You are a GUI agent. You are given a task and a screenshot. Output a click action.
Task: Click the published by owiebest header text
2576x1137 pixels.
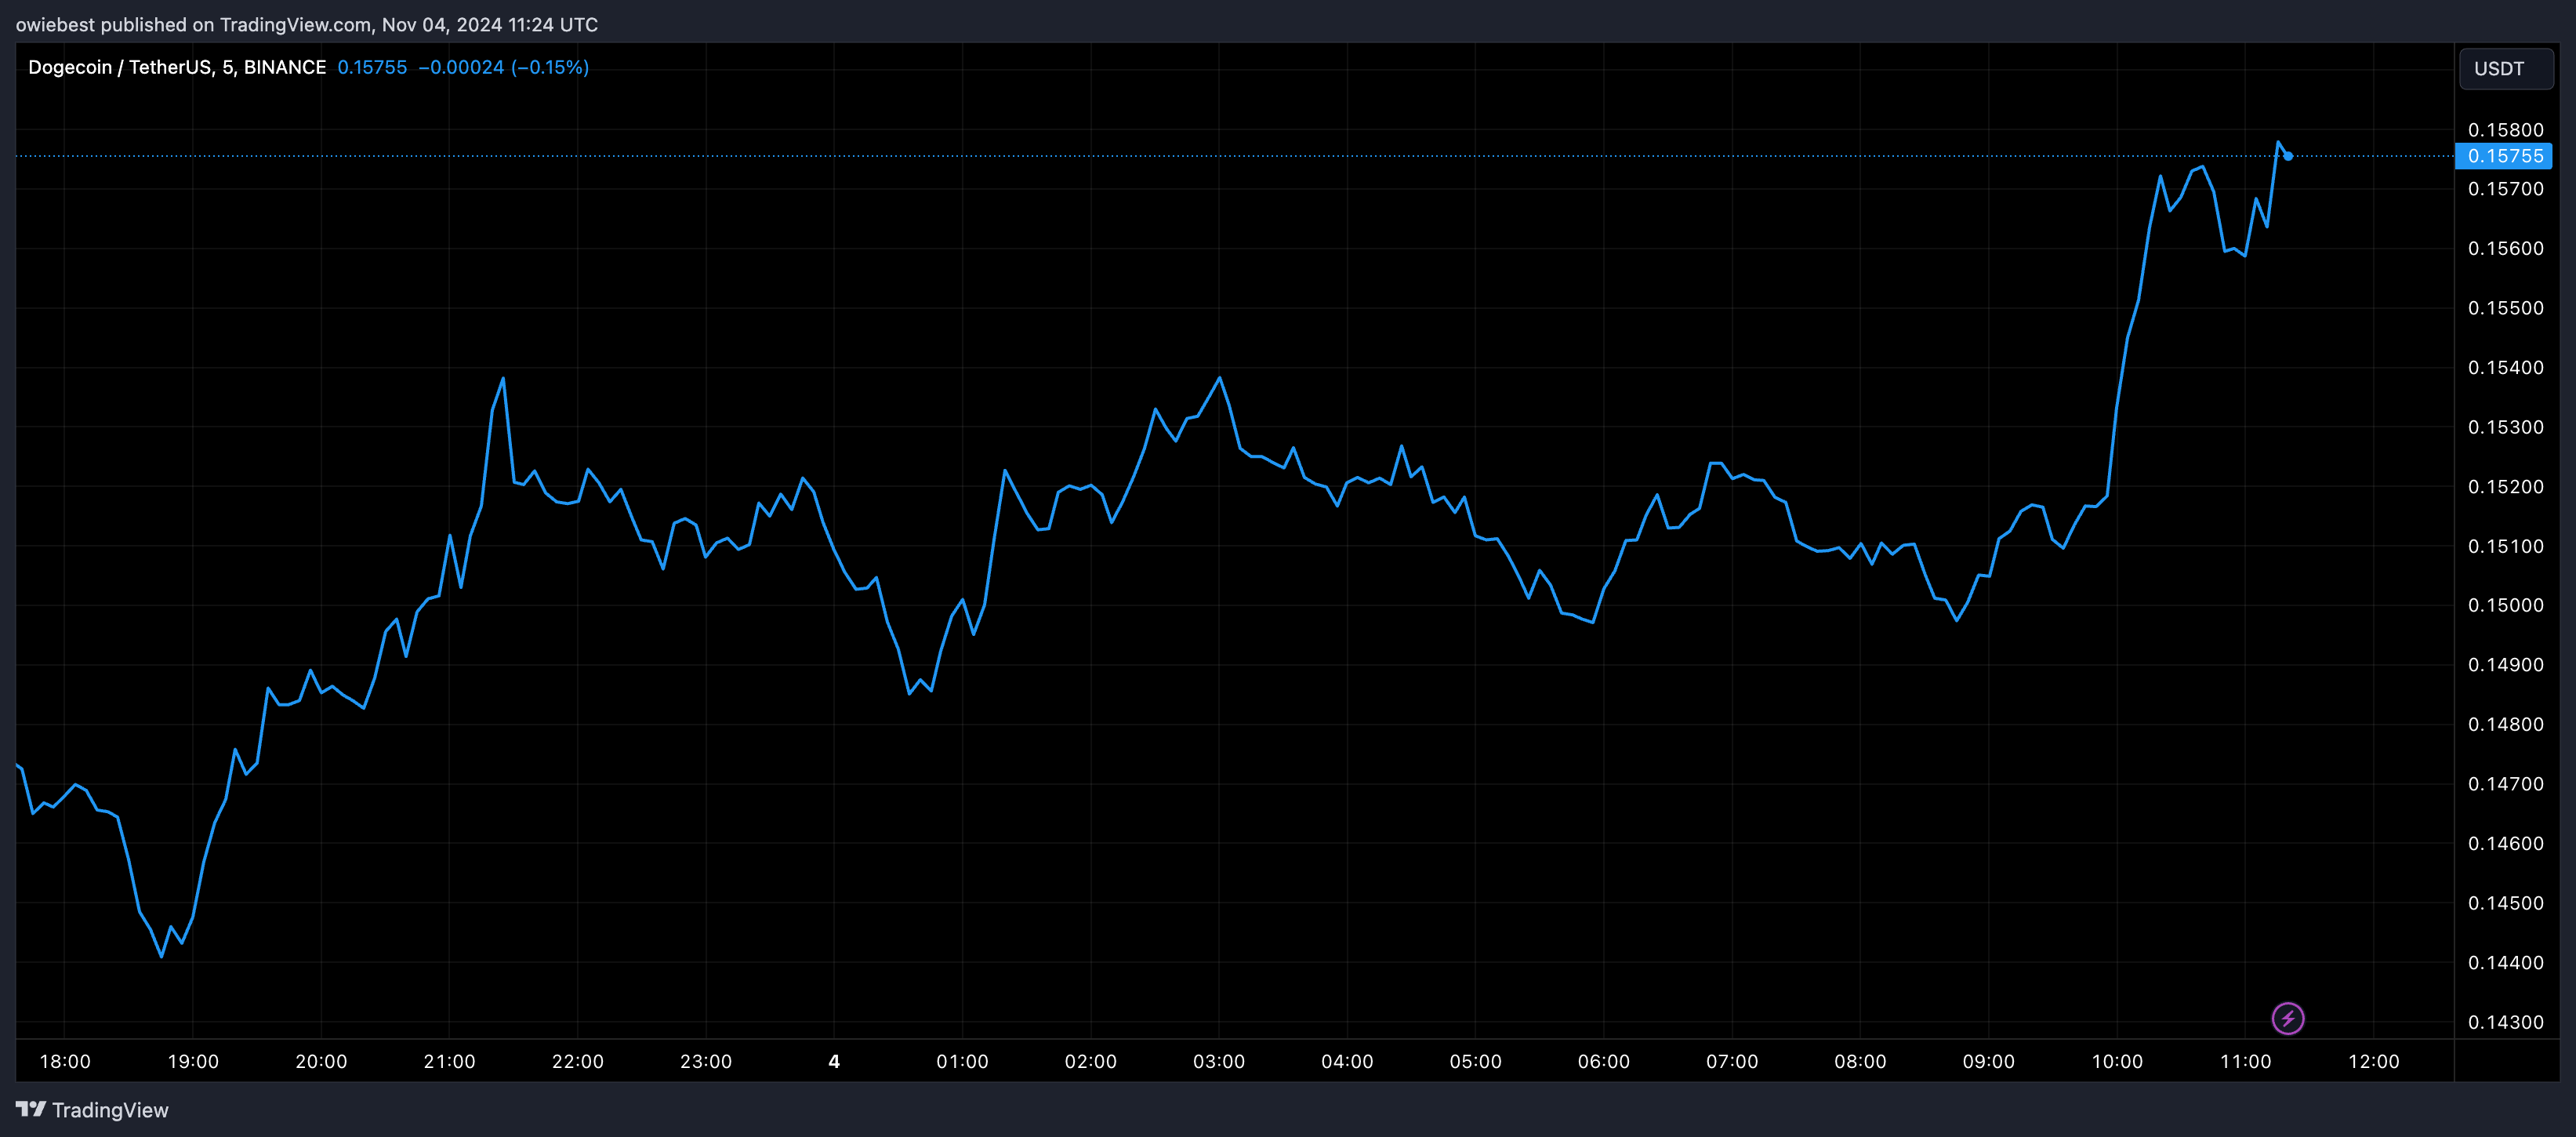click(306, 24)
